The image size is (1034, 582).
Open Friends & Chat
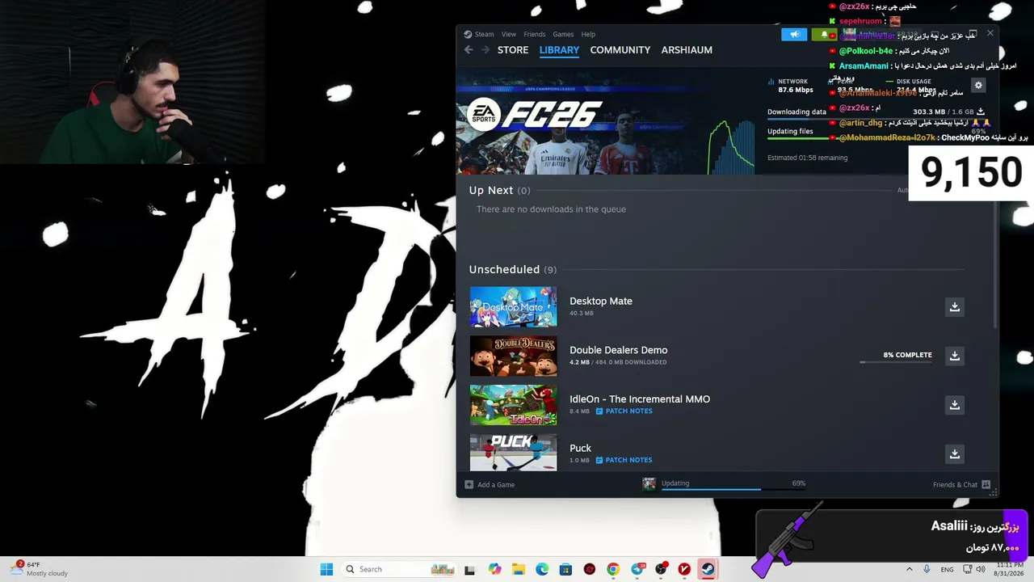pyautogui.click(x=961, y=485)
